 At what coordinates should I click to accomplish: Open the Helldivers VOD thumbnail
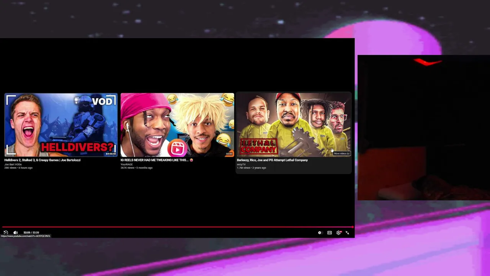click(x=61, y=125)
